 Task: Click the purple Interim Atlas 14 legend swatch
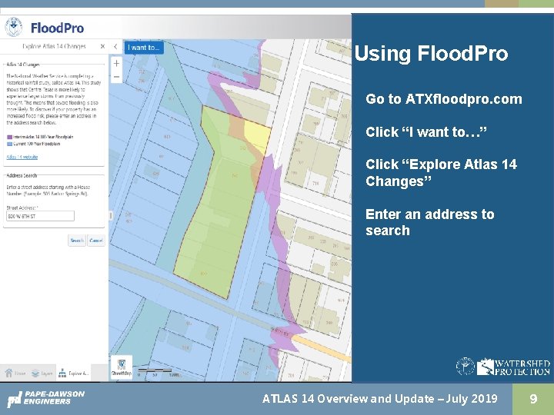(x=9, y=137)
